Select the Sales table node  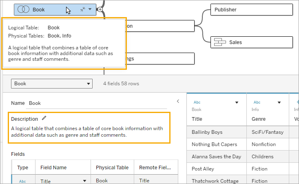coord(251,42)
